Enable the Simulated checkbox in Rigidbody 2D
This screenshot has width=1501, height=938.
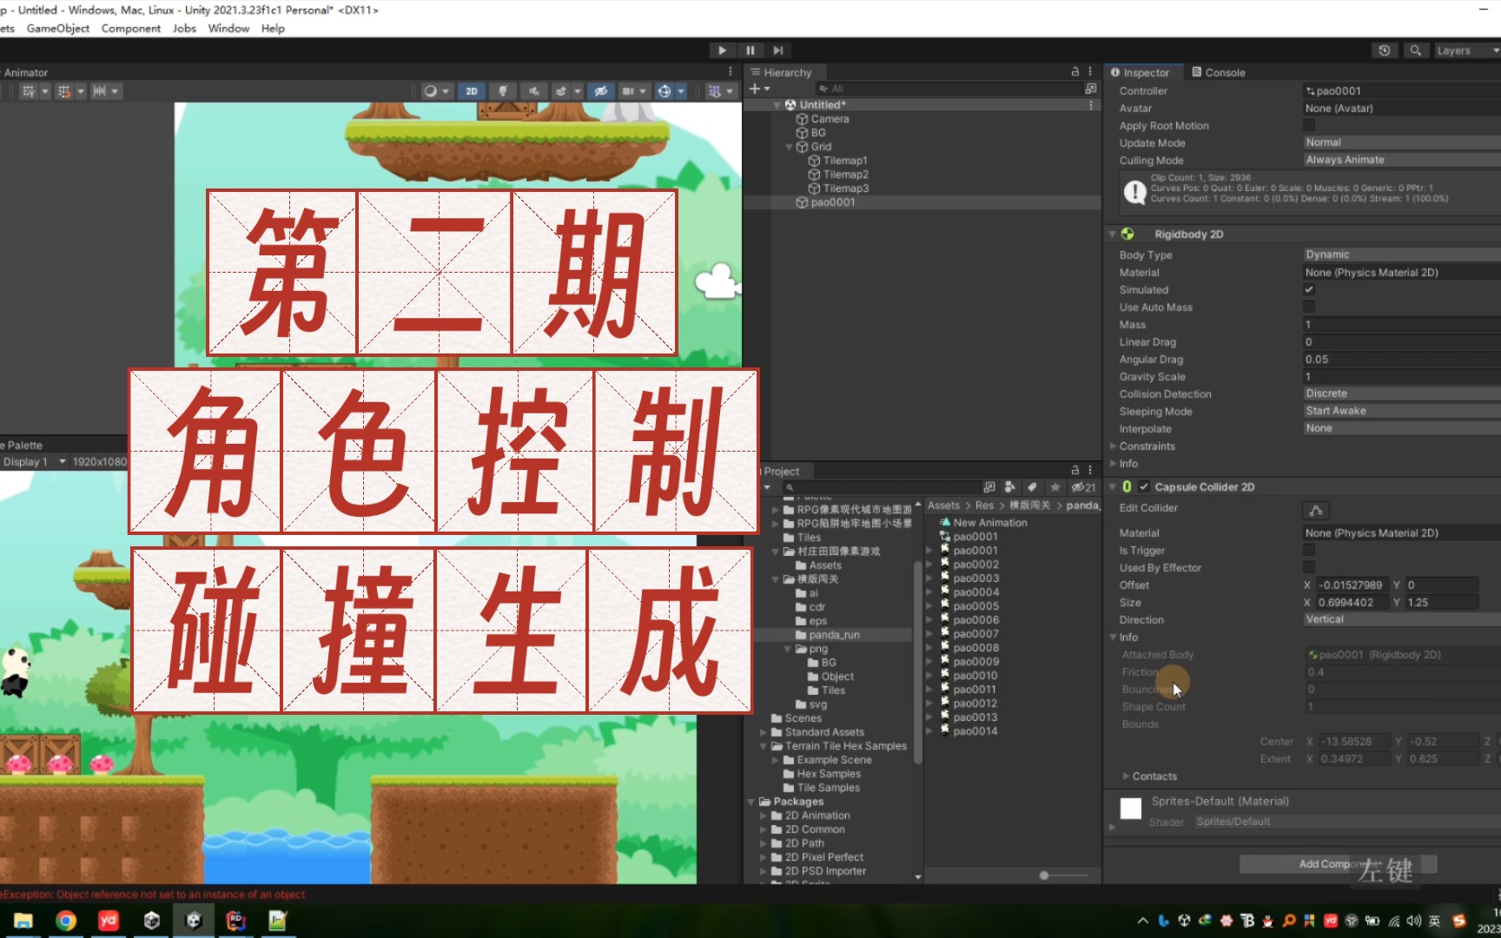pos(1309,289)
